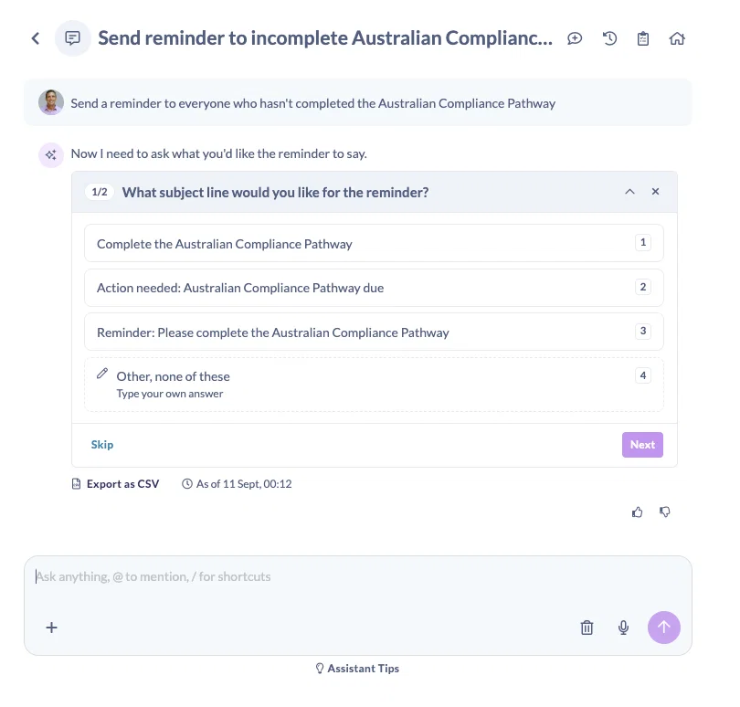Collapse the subject line question panel
Viewport: 740px width, 707px height.
[x=629, y=192]
